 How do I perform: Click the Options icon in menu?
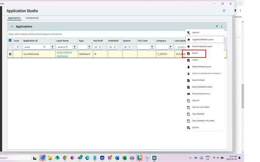[188, 127]
